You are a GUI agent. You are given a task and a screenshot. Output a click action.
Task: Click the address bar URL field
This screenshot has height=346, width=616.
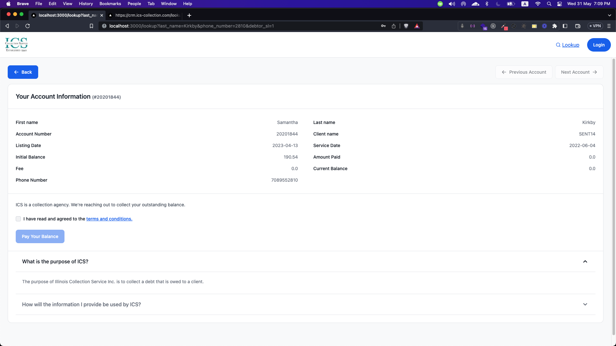tap(225, 26)
